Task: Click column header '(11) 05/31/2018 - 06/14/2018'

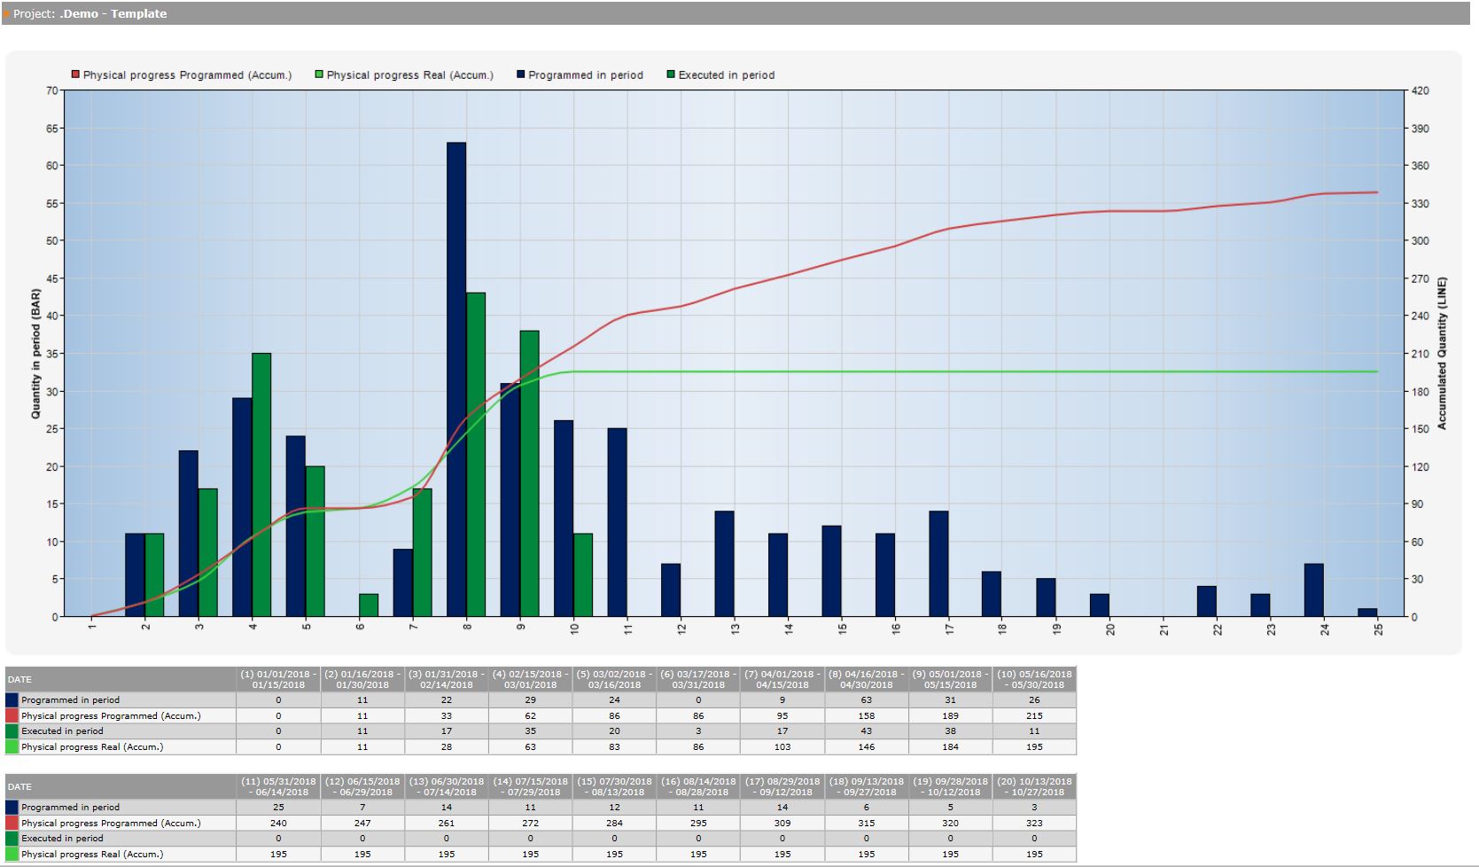Action: pyautogui.click(x=278, y=786)
